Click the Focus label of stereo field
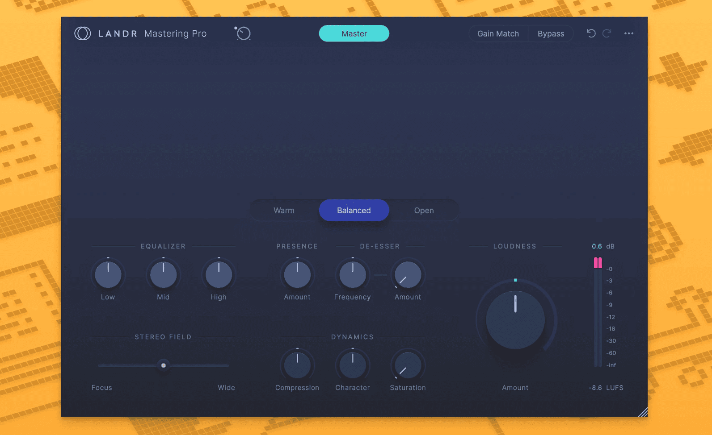712x435 pixels. tap(102, 388)
